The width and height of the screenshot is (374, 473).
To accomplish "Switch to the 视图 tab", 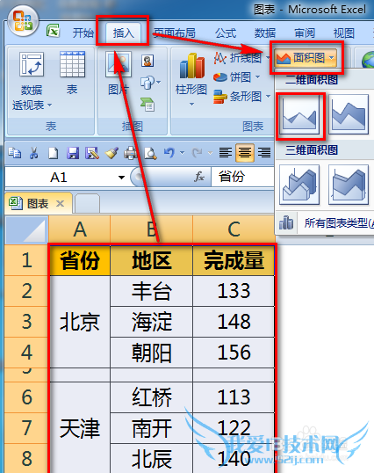I will coord(344,33).
